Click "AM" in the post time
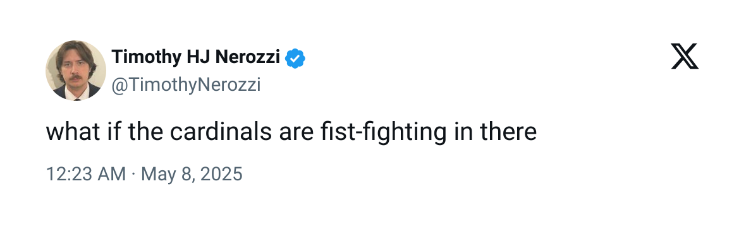 click(113, 174)
